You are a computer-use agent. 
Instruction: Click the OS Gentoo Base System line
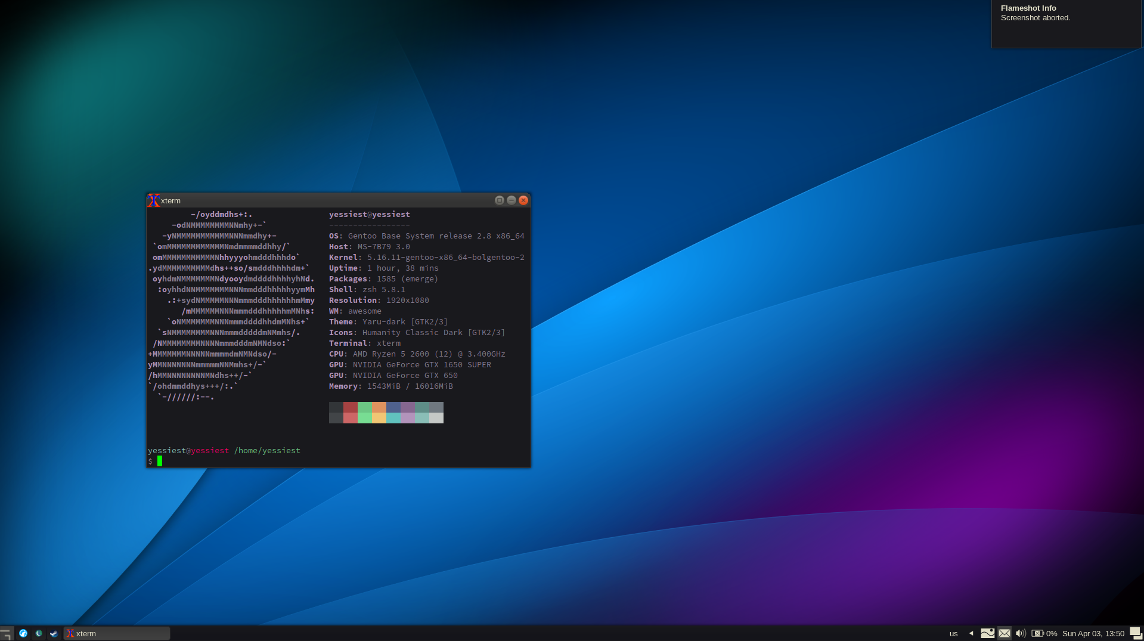coord(427,236)
